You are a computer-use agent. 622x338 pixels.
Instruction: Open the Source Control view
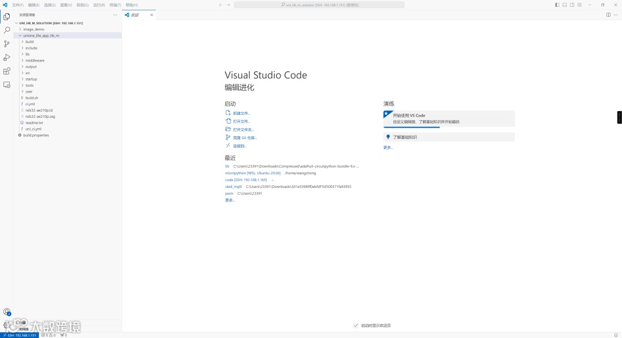tap(7, 44)
